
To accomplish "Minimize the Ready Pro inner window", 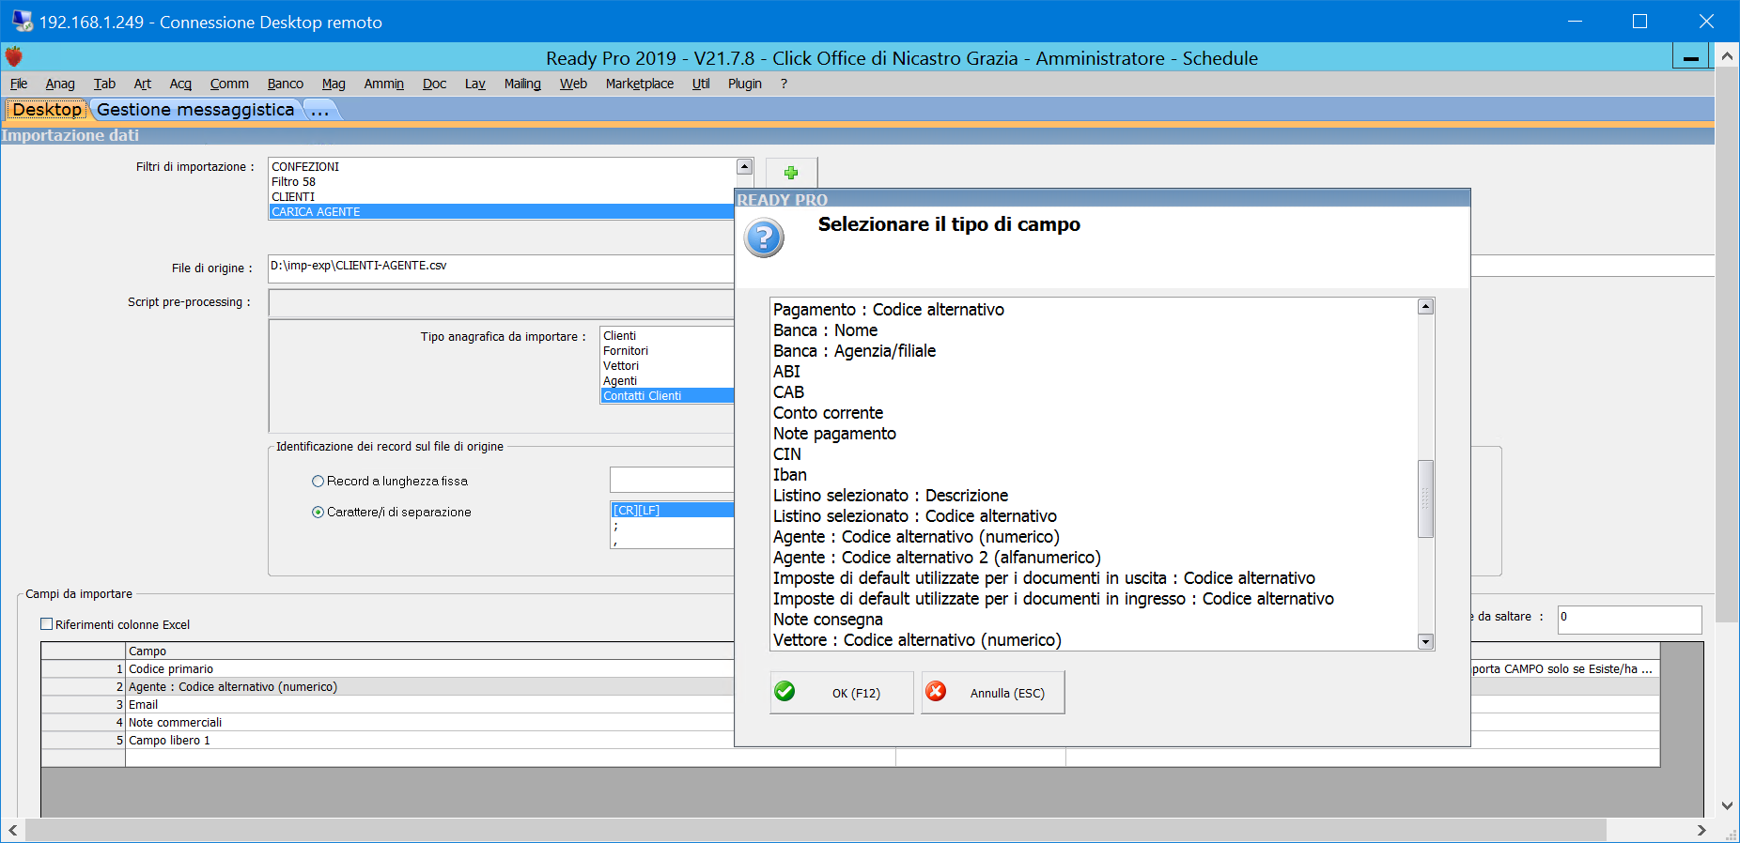I will pyautogui.click(x=1690, y=57).
